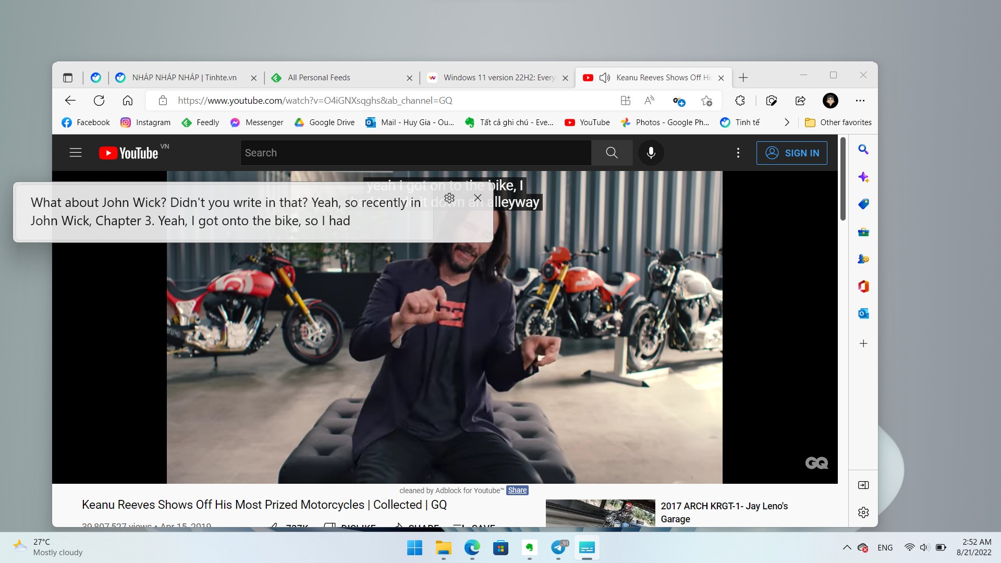Open browser essentials shield icon
This screenshot has width=1001, height=563.
click(x=772, y=101)
